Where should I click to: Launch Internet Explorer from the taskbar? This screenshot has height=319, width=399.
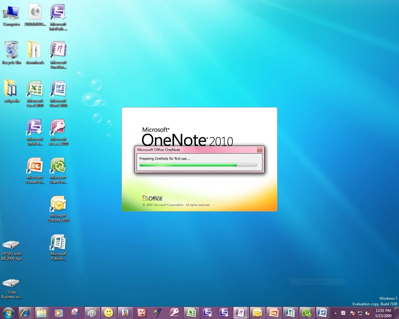click(25, 312)
